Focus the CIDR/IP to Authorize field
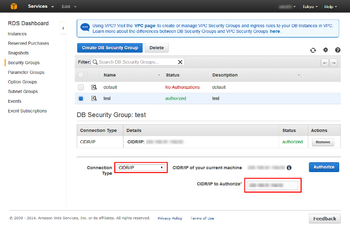The image size is (350, 226). [x=273, y=185]
